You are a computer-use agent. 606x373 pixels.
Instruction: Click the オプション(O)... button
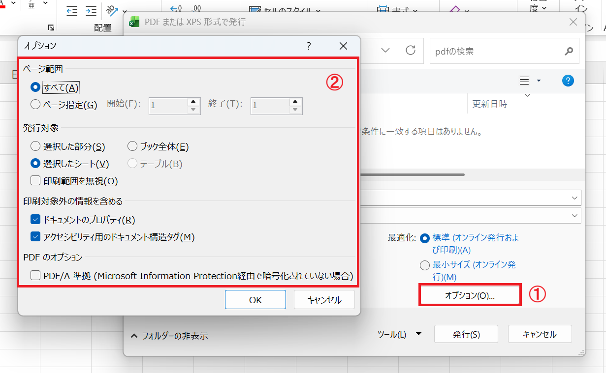pos(470,295)
